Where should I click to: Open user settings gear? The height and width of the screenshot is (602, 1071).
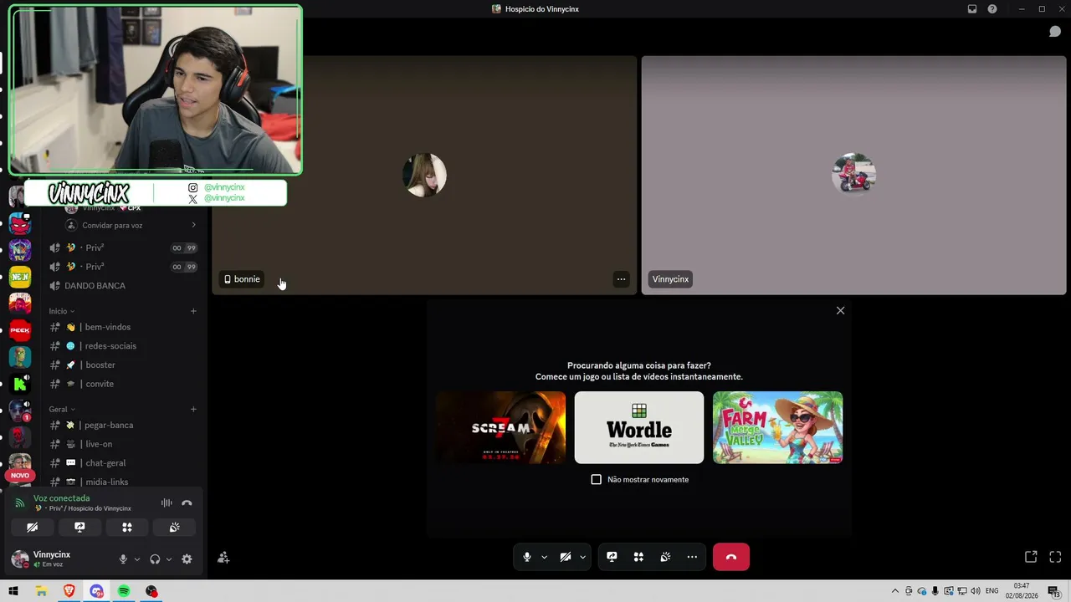pyautogui.click(x=187, y=559)
